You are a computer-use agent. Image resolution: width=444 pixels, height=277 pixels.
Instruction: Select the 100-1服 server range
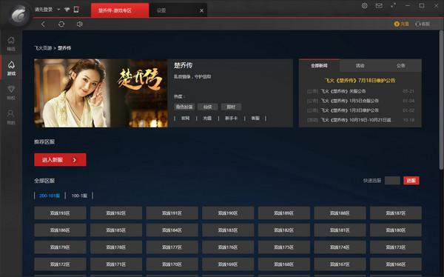click(x=79, y=196)
